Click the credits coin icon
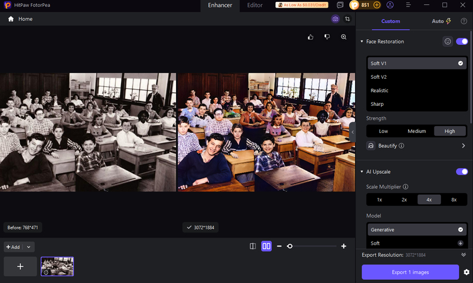Screen dimensions: 473x283 click(x=354, y=5)
